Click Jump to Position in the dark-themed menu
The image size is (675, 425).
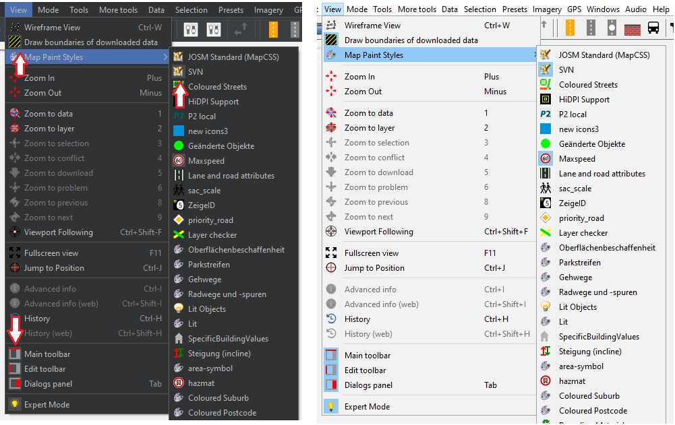click(x=54, y=268)
